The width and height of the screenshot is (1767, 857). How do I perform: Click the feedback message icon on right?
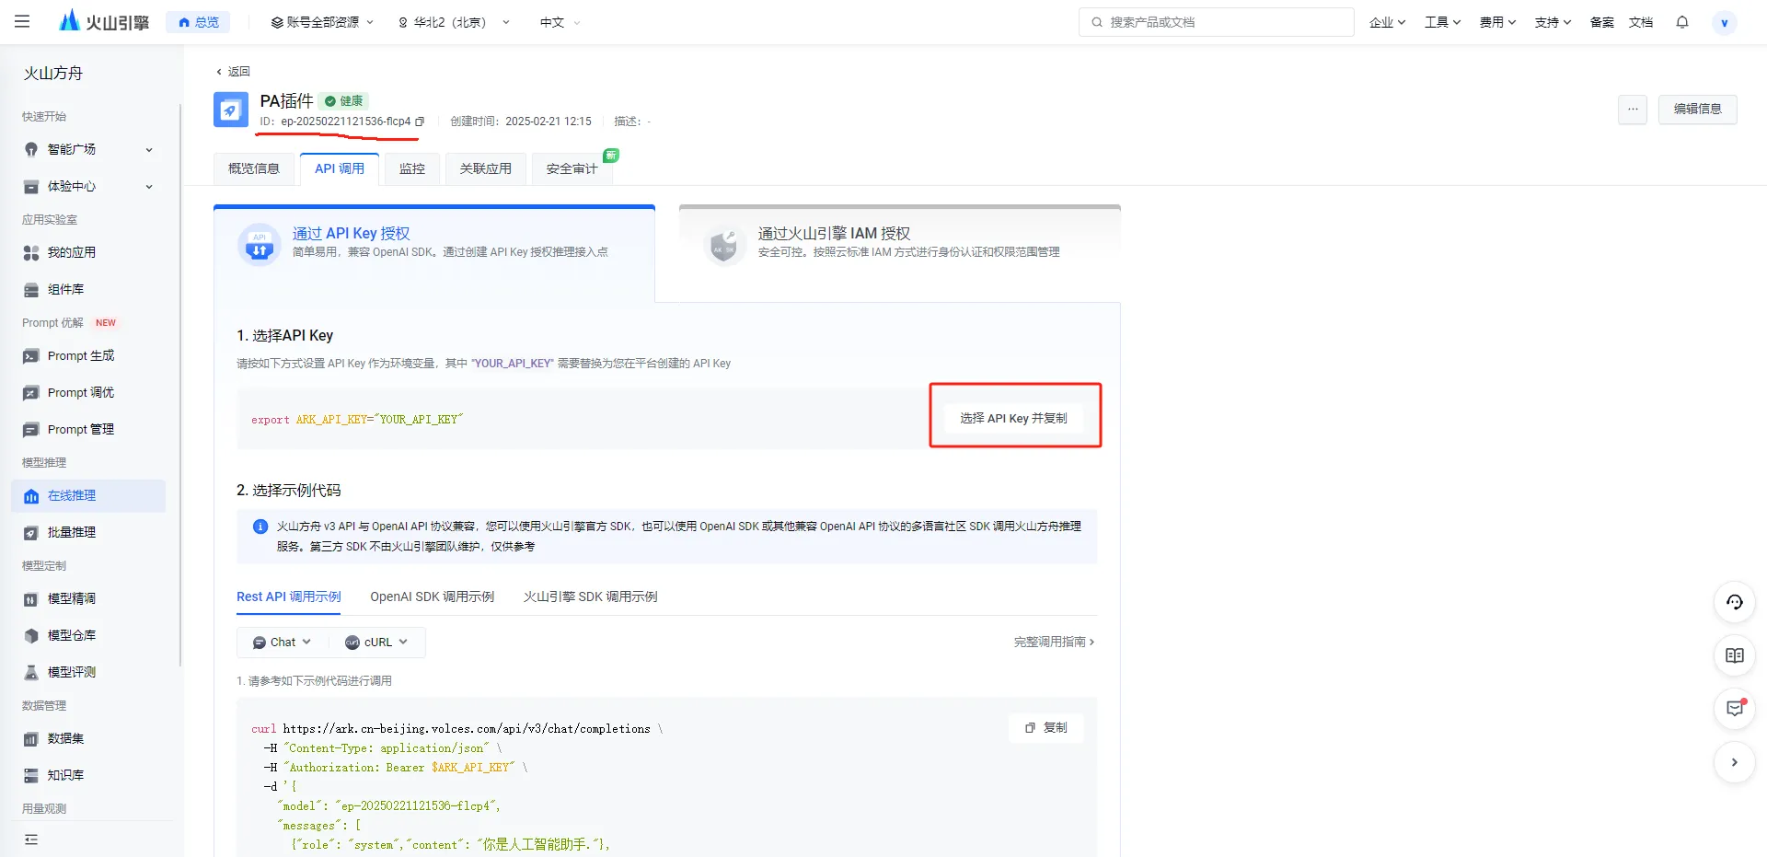point(1734,709)
